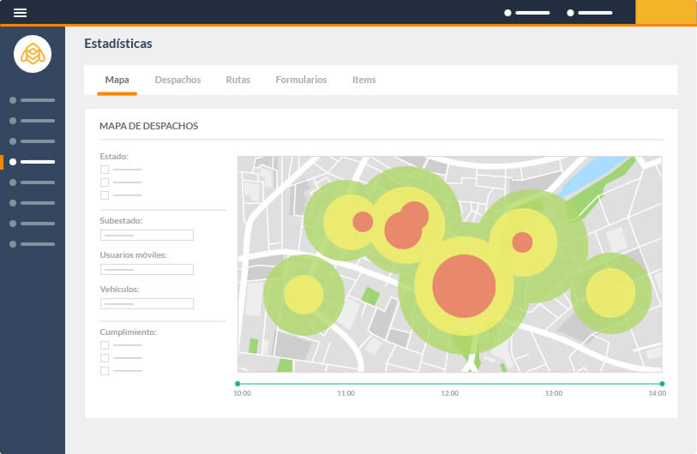Screen dimensions: 697x454
Task: Tick the second Cumplimiento checkbox
Action: point(105,358)
